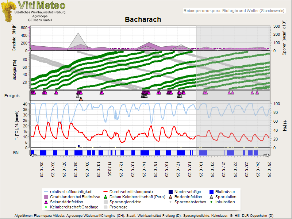Click the Niederschläge dark blue legend swatch
The height and width of the screenshot is (219, 292).
click(170, 192)
